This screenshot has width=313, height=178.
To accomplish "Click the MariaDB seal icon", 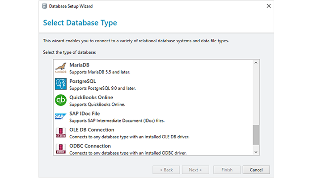I will click(x=60, y=68).
